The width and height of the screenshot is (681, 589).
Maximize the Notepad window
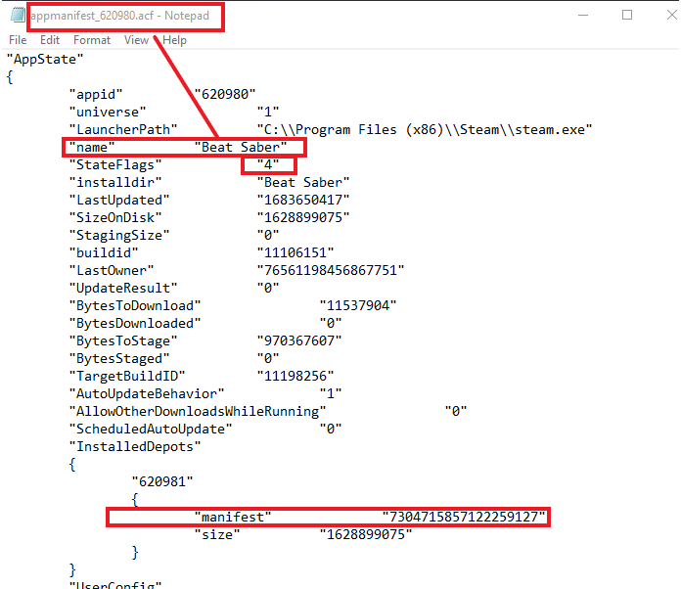coord(627,16)
